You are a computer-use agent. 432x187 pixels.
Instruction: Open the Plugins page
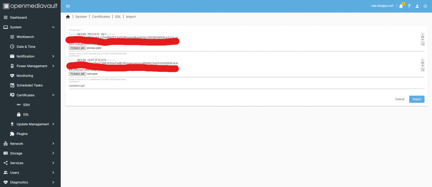22,134
